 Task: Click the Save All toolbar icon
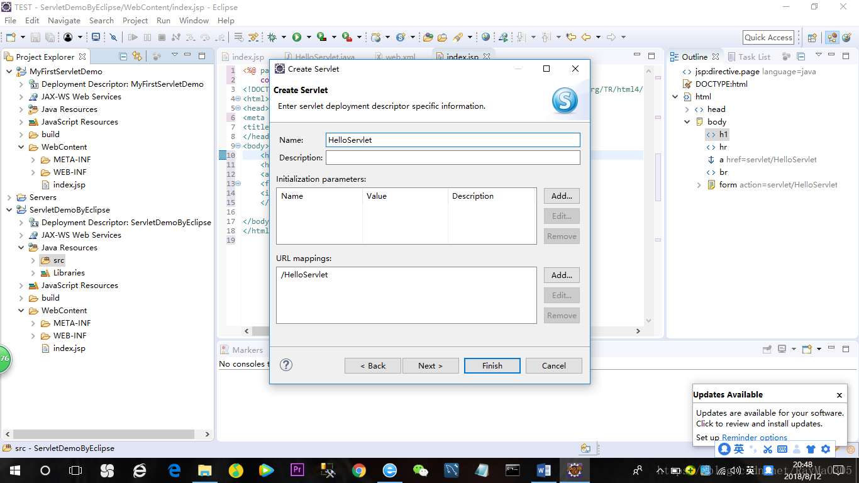tap(50, 37)
